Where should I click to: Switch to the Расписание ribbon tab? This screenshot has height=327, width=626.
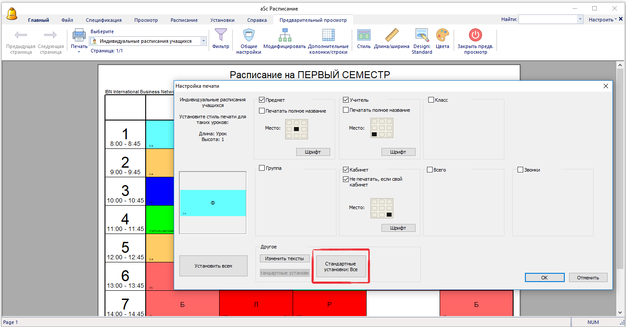[x=184, y=20]
